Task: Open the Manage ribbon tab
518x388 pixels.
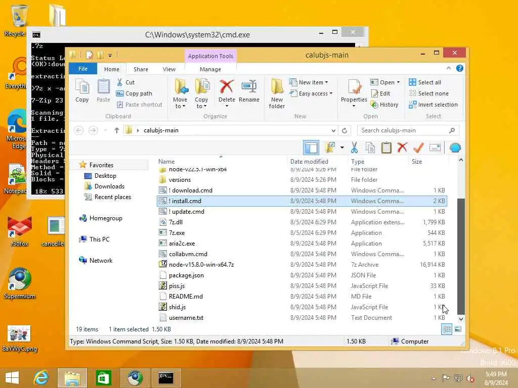Action: click(x=210, y=69)
